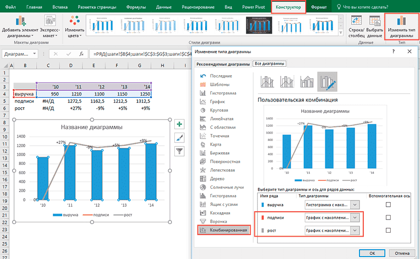
Task: Enable secondary axis for подписи series
Action: (x=388, y=218)
